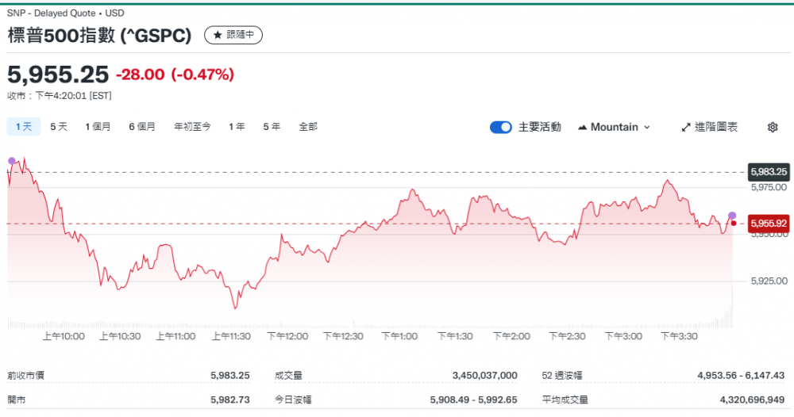Select the 1天 time range tab
Image resolution: width=794 pixels, height=417 pixels.
point(24,126)
